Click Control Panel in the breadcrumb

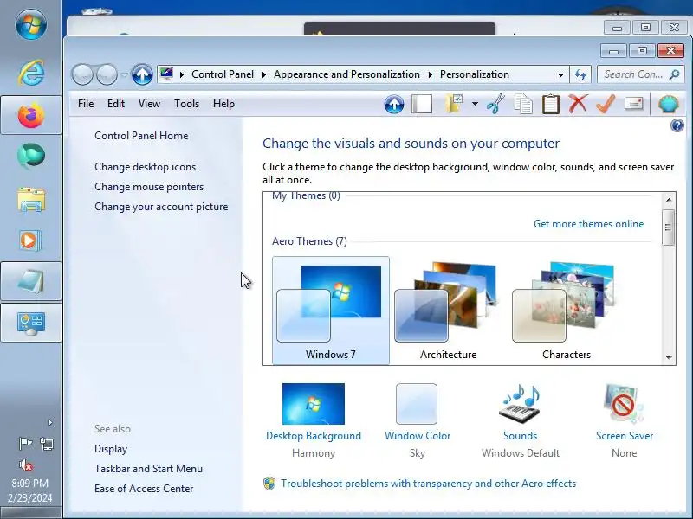223,74
